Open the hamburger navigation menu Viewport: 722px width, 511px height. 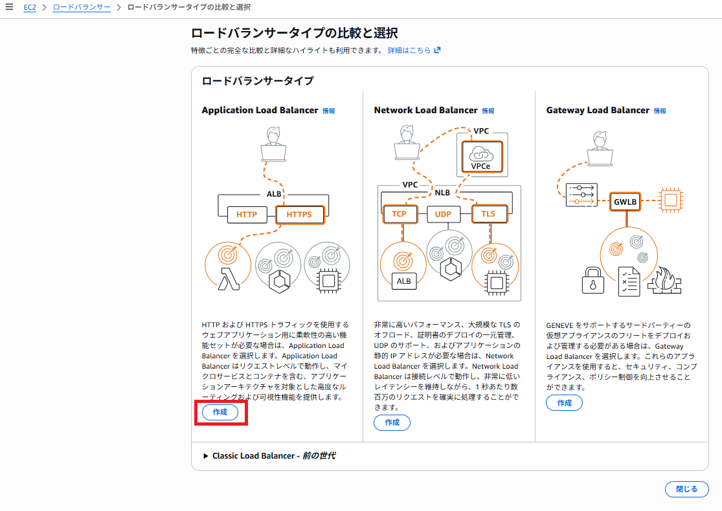(x=9, y=7)
